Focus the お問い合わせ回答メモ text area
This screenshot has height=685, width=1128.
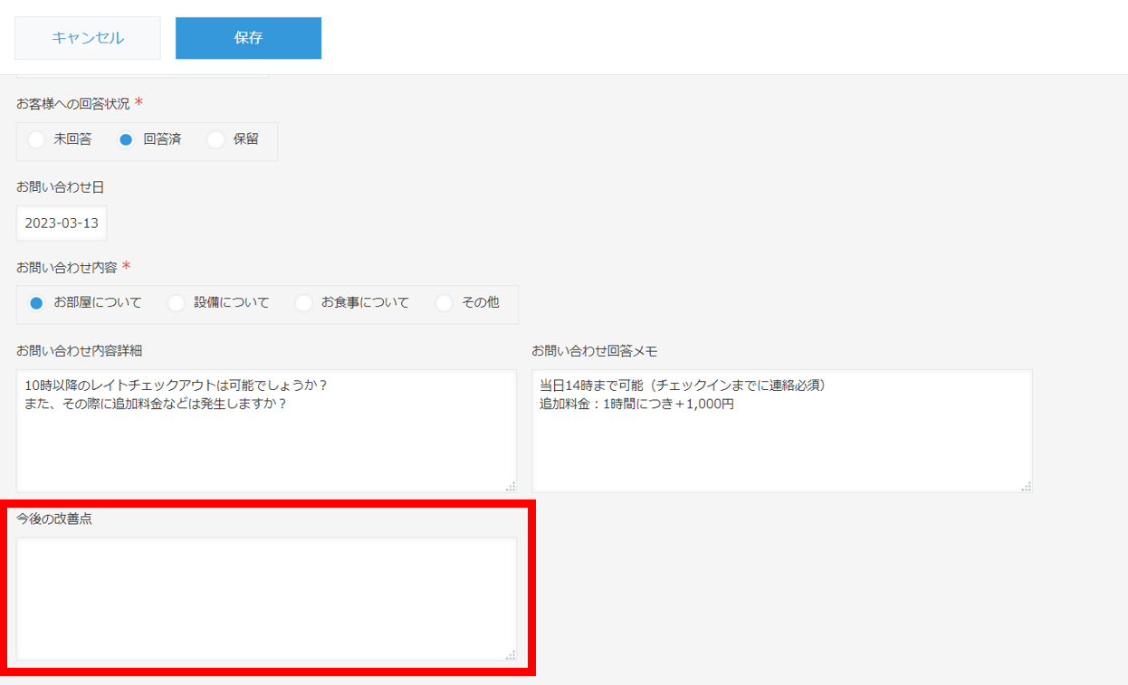782,431
